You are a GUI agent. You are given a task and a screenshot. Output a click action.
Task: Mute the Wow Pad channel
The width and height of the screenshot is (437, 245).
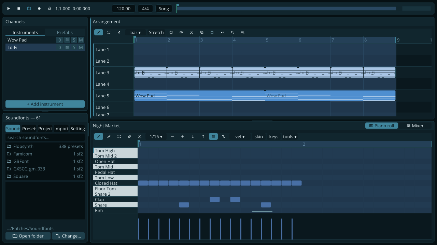(x=81, y=40)
